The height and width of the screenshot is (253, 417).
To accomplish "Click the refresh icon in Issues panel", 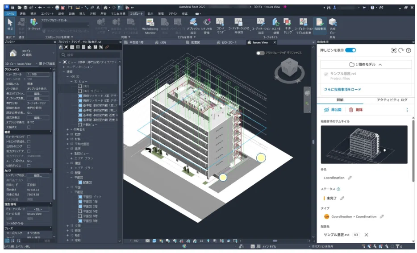I will [401, 50].
